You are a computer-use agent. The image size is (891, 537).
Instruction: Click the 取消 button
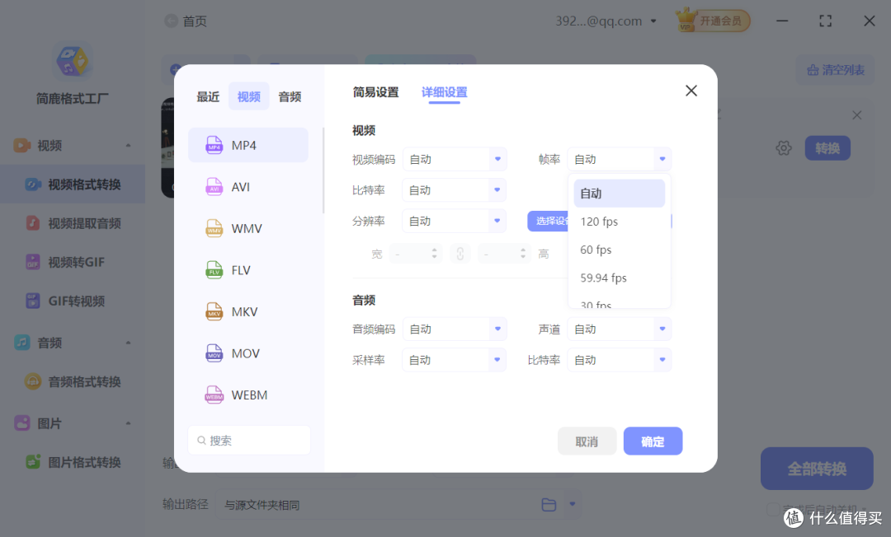click(587, 441)
